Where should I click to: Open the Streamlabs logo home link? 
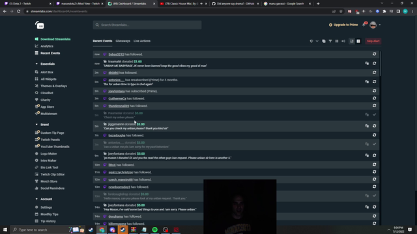click(x=40, y=25)
